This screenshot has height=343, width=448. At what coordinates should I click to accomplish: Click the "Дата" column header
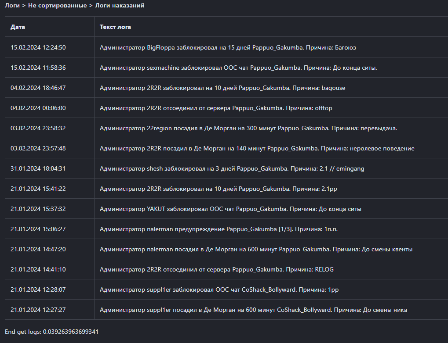point(18,27)
